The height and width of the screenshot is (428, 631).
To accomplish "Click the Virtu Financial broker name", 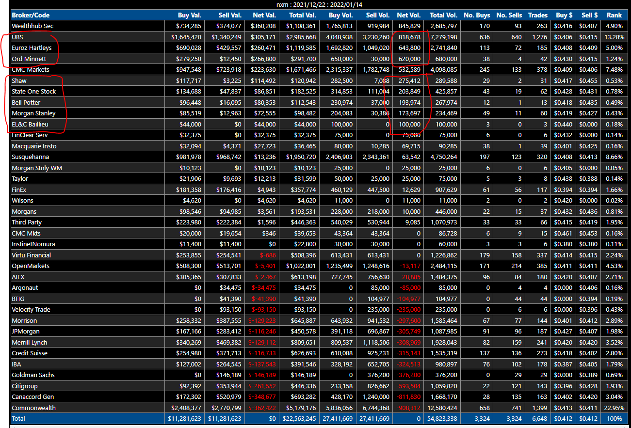I will 32,255.
